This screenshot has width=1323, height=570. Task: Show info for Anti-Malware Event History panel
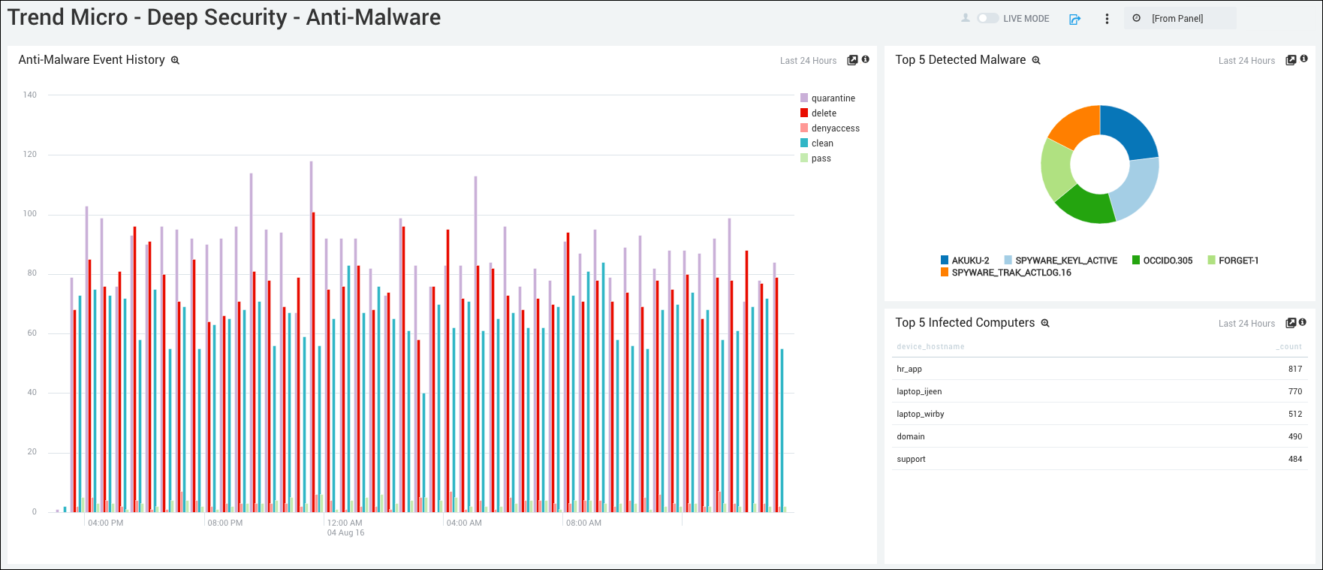point(866,59)
